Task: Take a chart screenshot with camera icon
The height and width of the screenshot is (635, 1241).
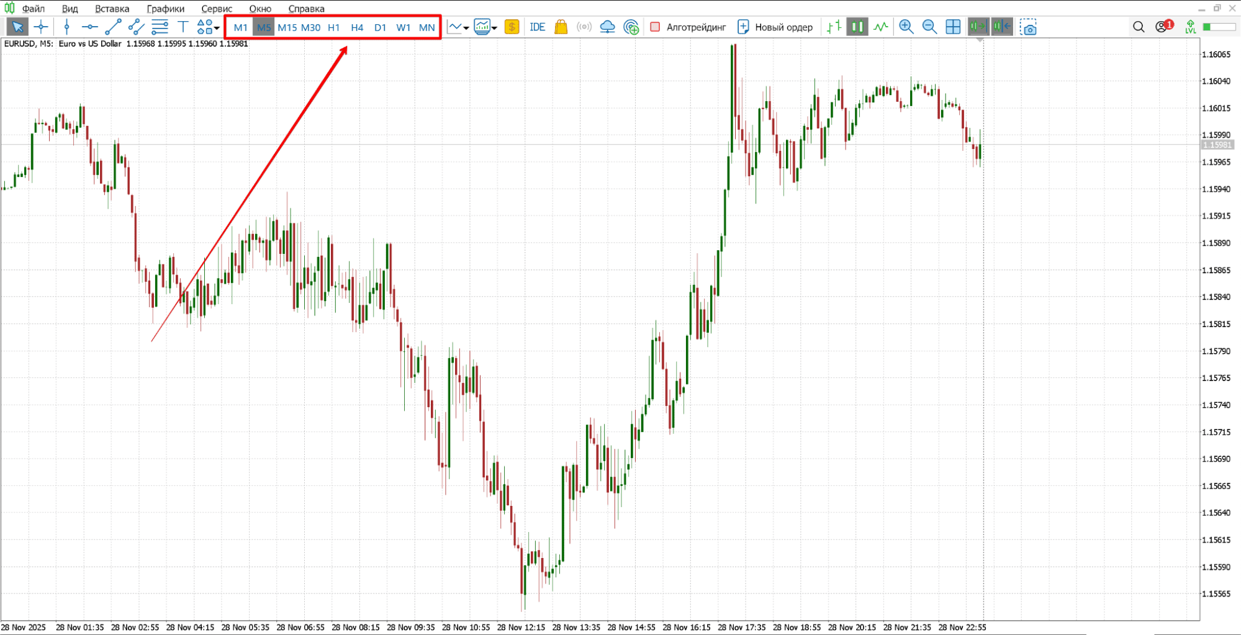Action: click(1029, 27)
